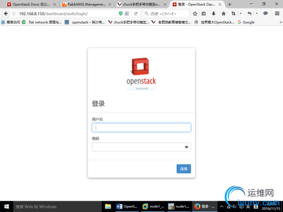The width and height of the screenshot is (283, 212).
Task: Open the Word document in taskbar
Action: click(x=127, y=206)
